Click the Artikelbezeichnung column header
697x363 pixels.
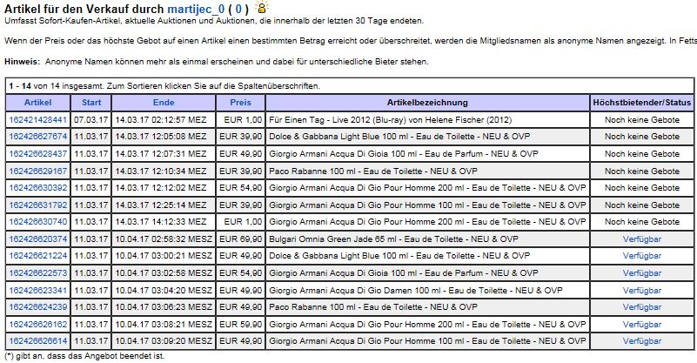click(x=427, y=103)
